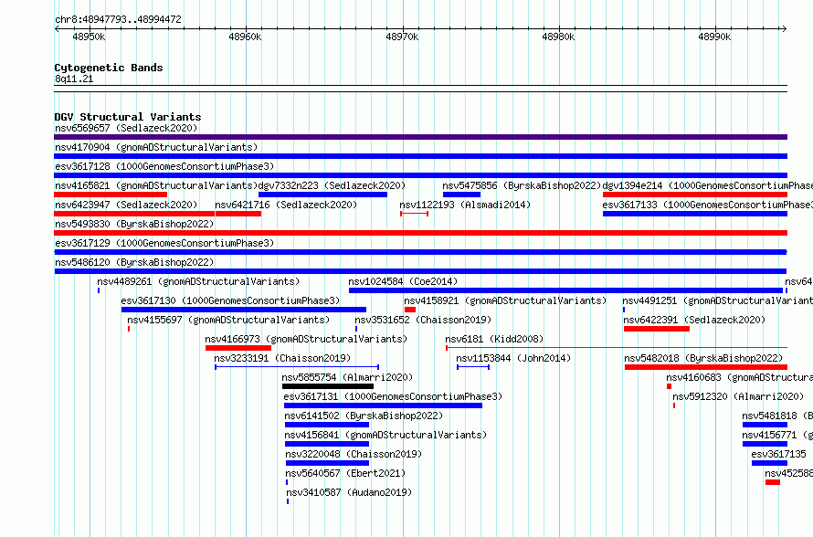Image resolution: width=813 pixels, height=537 pixels.
Task: Select nsv4156841 gnomAD variant label
Action: [x=385, y=435]
